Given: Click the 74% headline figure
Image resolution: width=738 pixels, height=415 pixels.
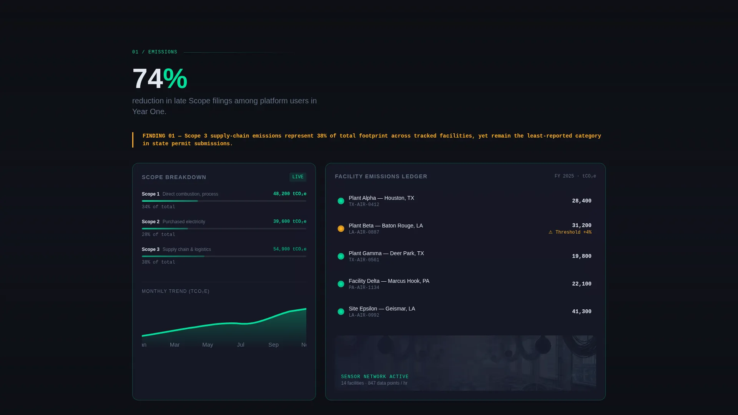Looking at the screenshot, I should (160, 79).
